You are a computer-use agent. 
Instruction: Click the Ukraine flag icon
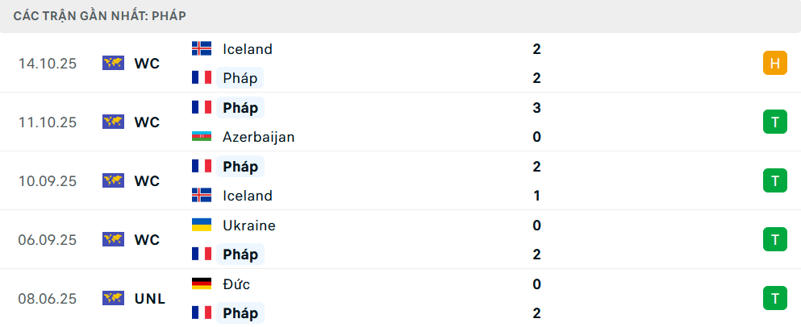(x=202, y=226)
